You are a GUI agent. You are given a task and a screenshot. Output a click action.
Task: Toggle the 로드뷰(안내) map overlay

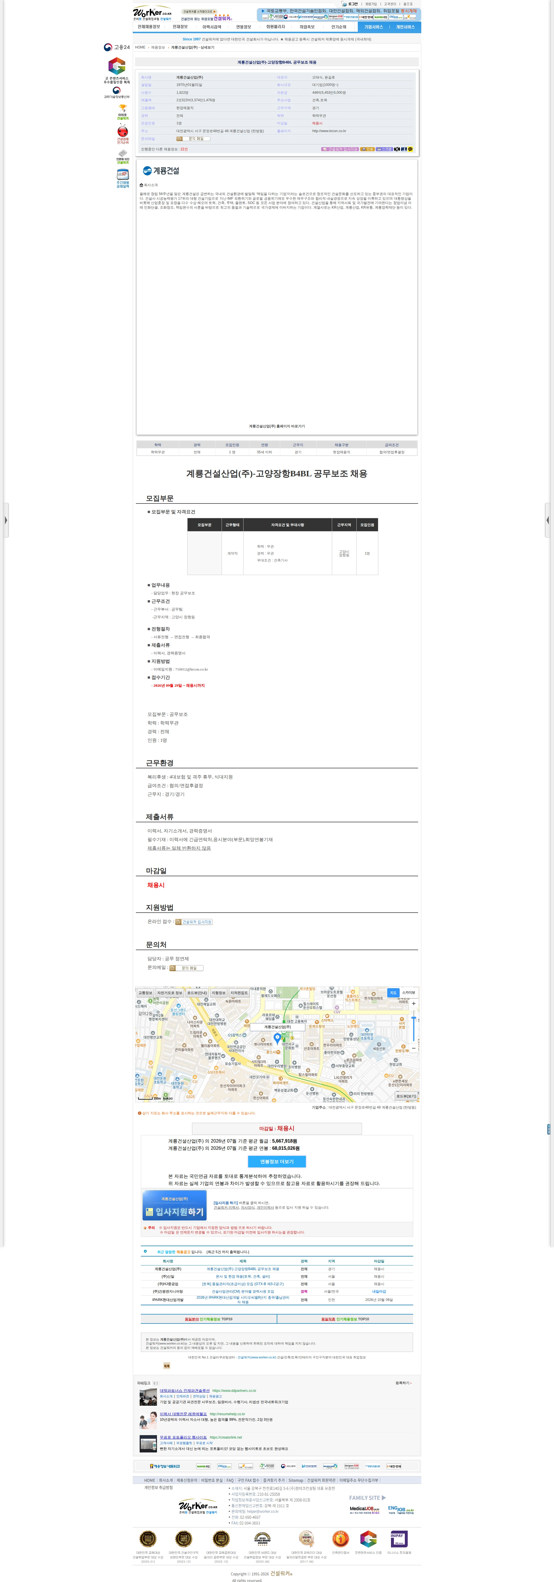pyautogui.click(x=197, y=993)
